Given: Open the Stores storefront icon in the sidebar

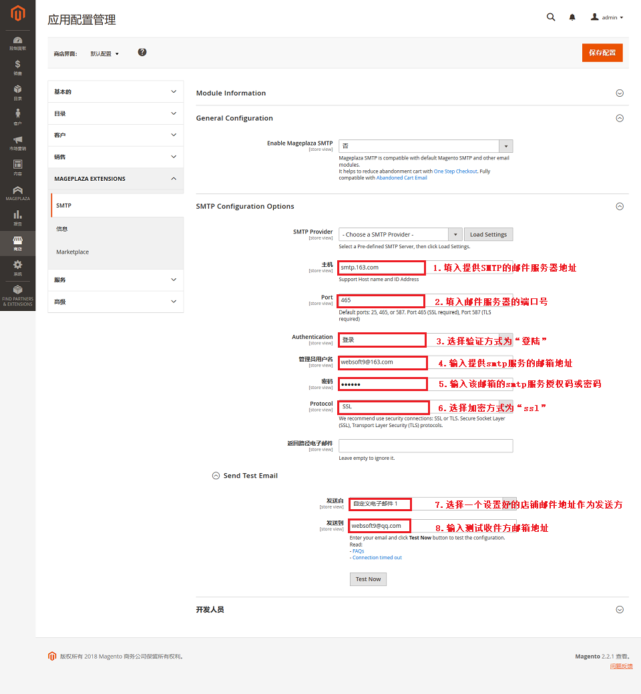Looking at the screenshot, I should (x=18, y=243).
